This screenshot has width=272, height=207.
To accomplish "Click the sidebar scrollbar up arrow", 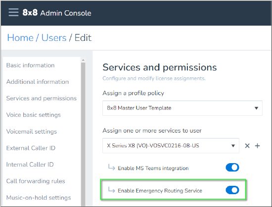I will 83,60.
